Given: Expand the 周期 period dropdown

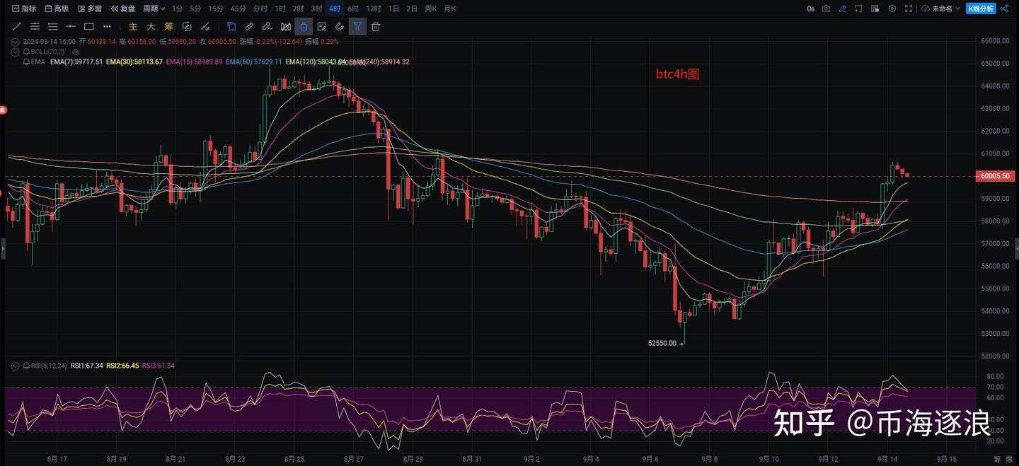Looking at the screenshot, I should [x=154, y=8].
